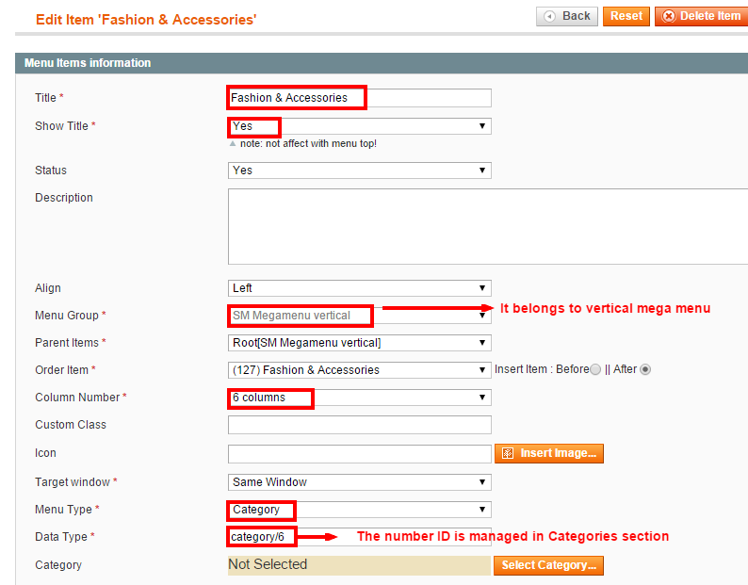Screen dimensions: 748x585
Task: Click the orange Reset button
Action: pyautogui.click(x=626, y=16)
